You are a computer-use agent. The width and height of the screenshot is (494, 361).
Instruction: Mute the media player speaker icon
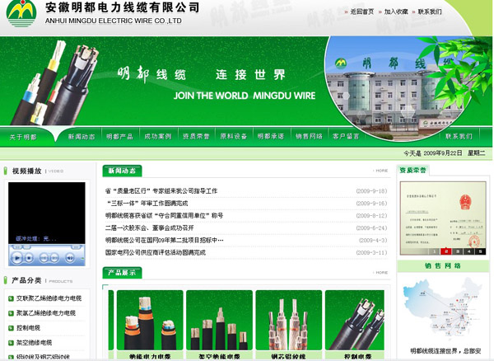70,258
